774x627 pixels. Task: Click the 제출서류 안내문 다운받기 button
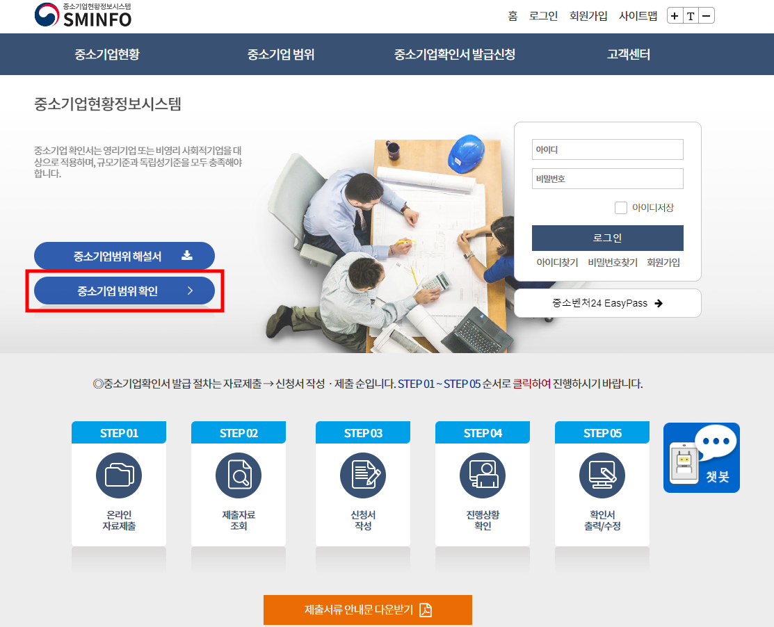368,610
